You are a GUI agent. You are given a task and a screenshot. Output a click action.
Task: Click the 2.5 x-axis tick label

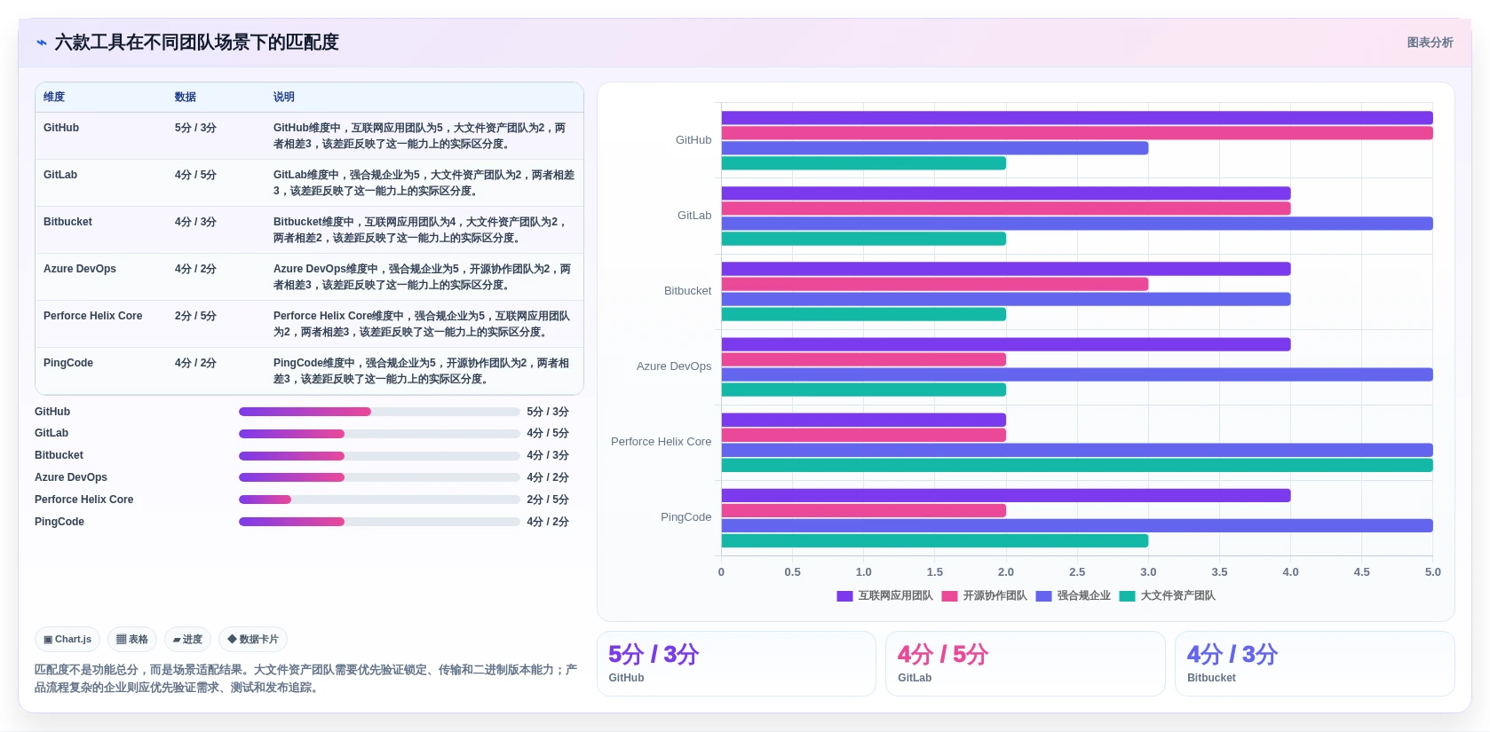tap(1077, 572)
